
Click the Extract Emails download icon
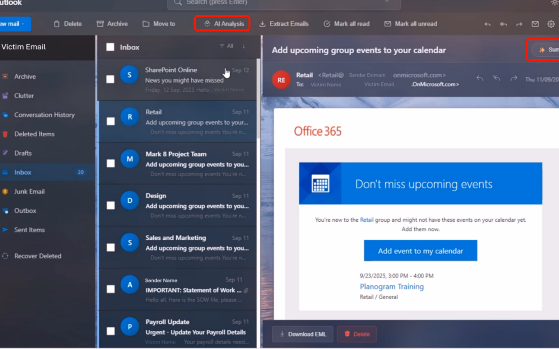point(262,24)
